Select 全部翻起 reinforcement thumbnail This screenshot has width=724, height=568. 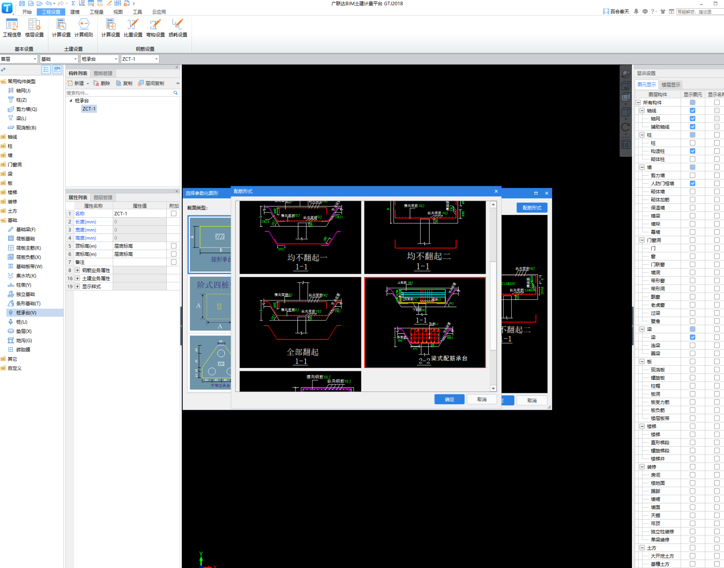tap(300, 323)
